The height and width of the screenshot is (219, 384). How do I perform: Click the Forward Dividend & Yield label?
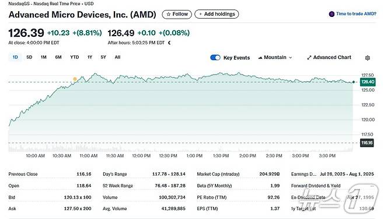(x=316, y=186)
